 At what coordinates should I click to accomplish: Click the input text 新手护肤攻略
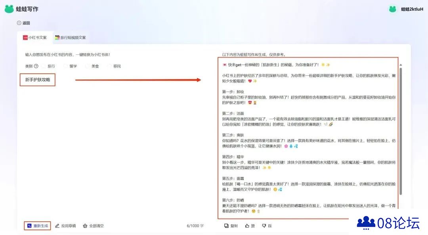38,80
